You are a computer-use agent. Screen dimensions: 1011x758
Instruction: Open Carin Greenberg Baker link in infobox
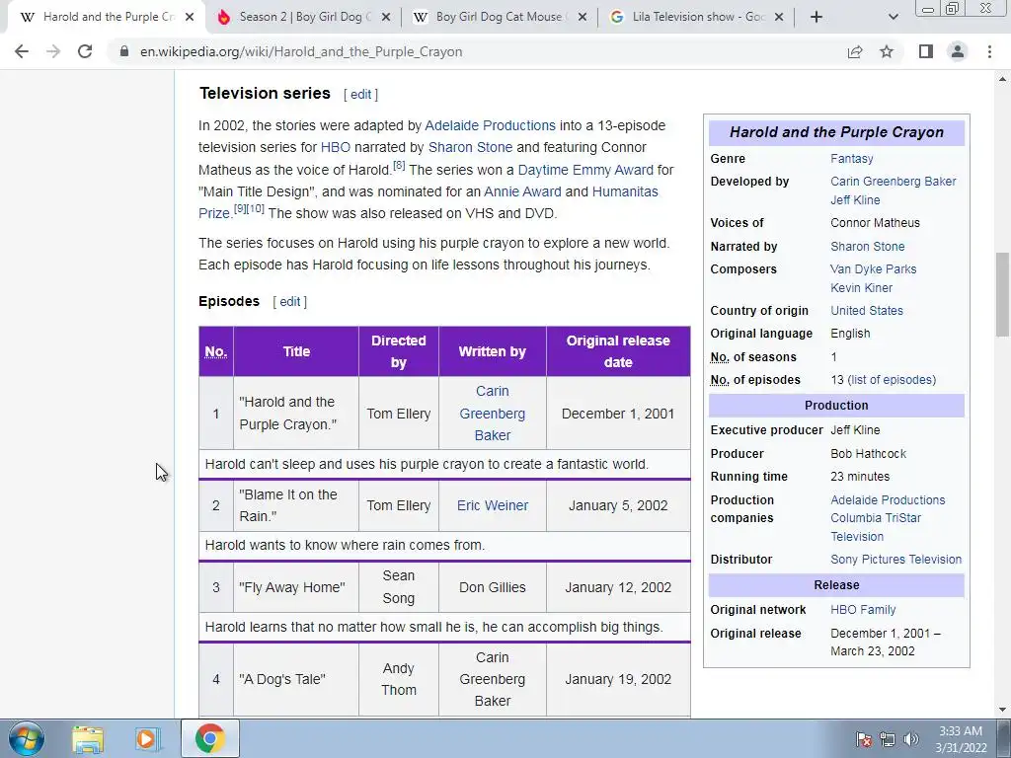[x=893, y=182]
